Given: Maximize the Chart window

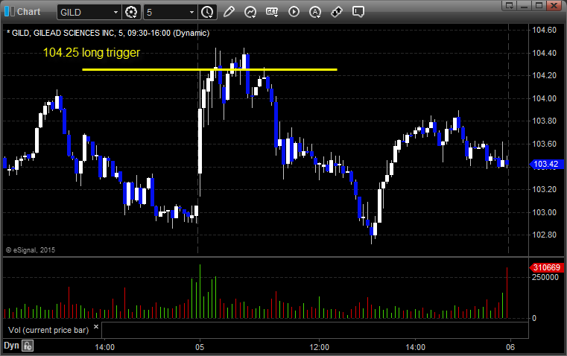Looking at the screenshot, I should pyautogui.click(x=539, y=5).
